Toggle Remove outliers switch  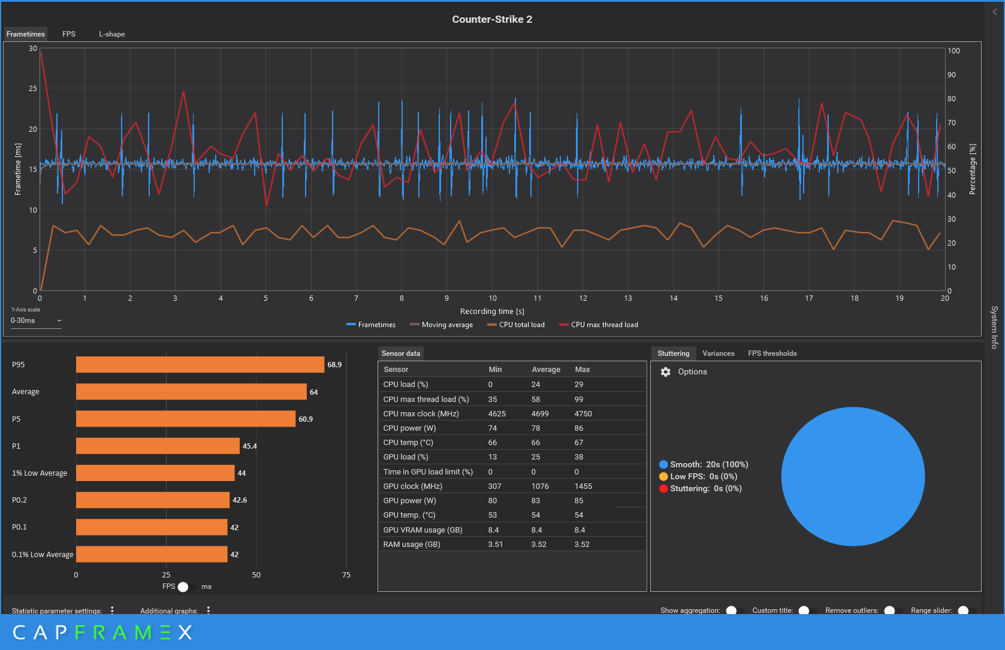(894, 610)
